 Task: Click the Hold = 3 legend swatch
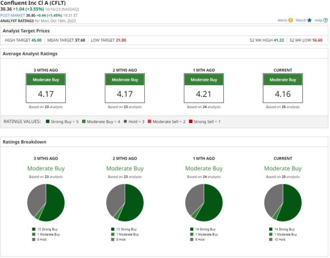[125, 121]
